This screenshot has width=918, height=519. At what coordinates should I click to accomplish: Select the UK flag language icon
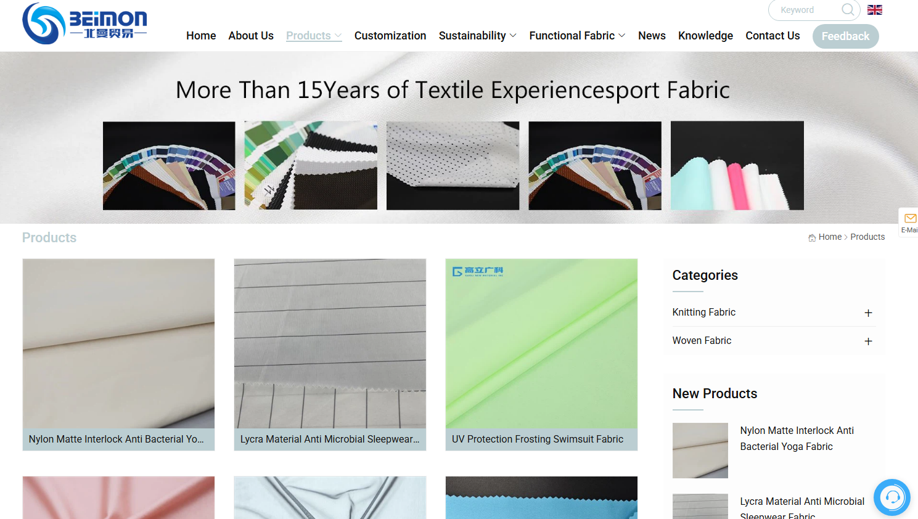coord(874,10)
